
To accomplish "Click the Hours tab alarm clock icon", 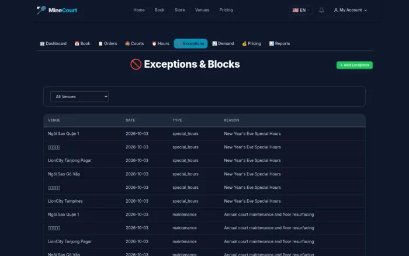I will pyautogui.click(x=154, y=44).
